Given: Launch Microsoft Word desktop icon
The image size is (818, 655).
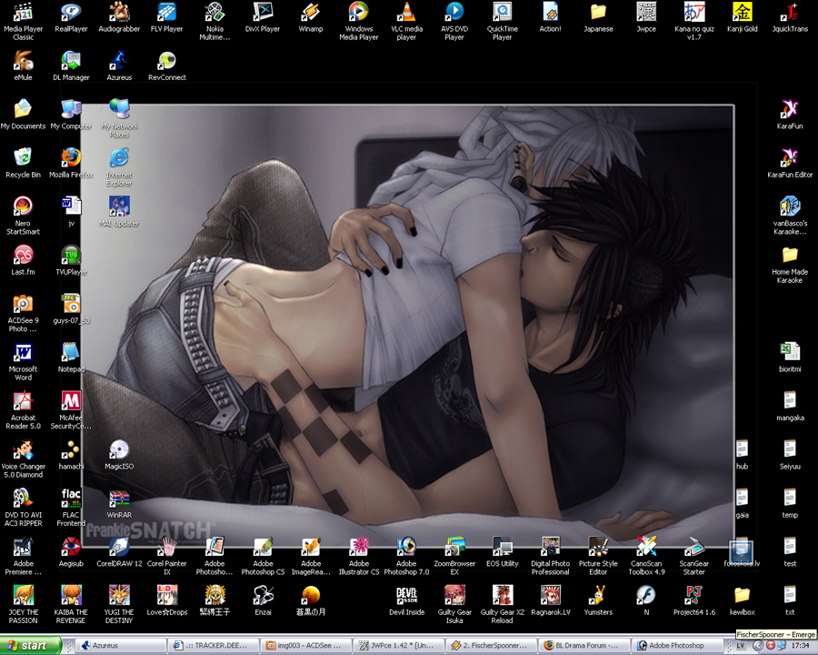Looking at the screenshot, I should tap(23, 361).
